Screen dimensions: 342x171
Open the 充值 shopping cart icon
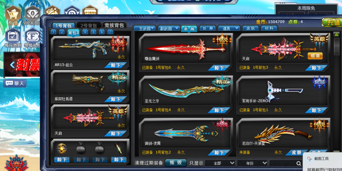point(13,13)
